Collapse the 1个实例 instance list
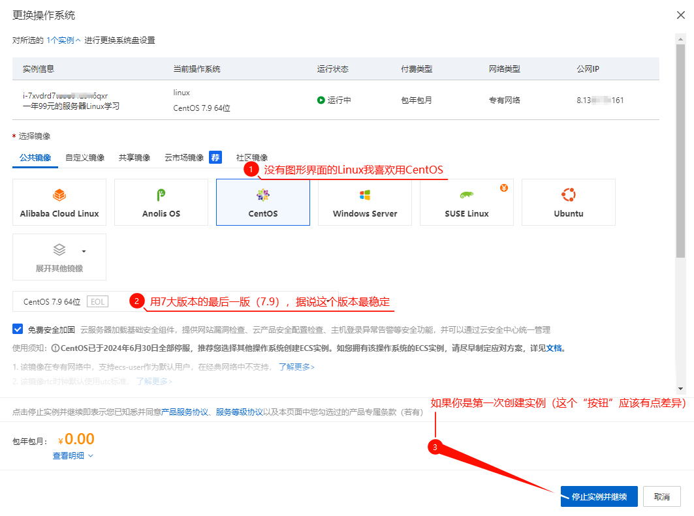694x516 pixels. coord(63,40)
